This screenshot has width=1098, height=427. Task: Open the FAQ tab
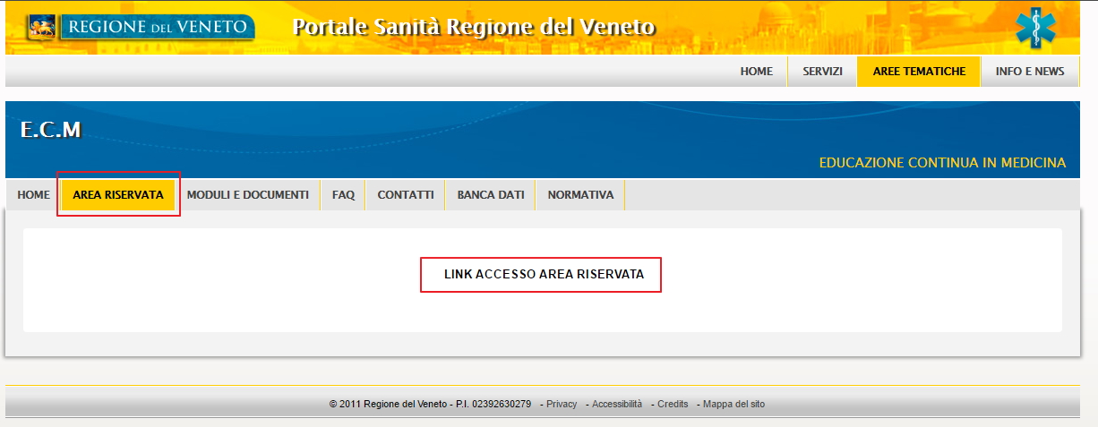pos(343,195)
